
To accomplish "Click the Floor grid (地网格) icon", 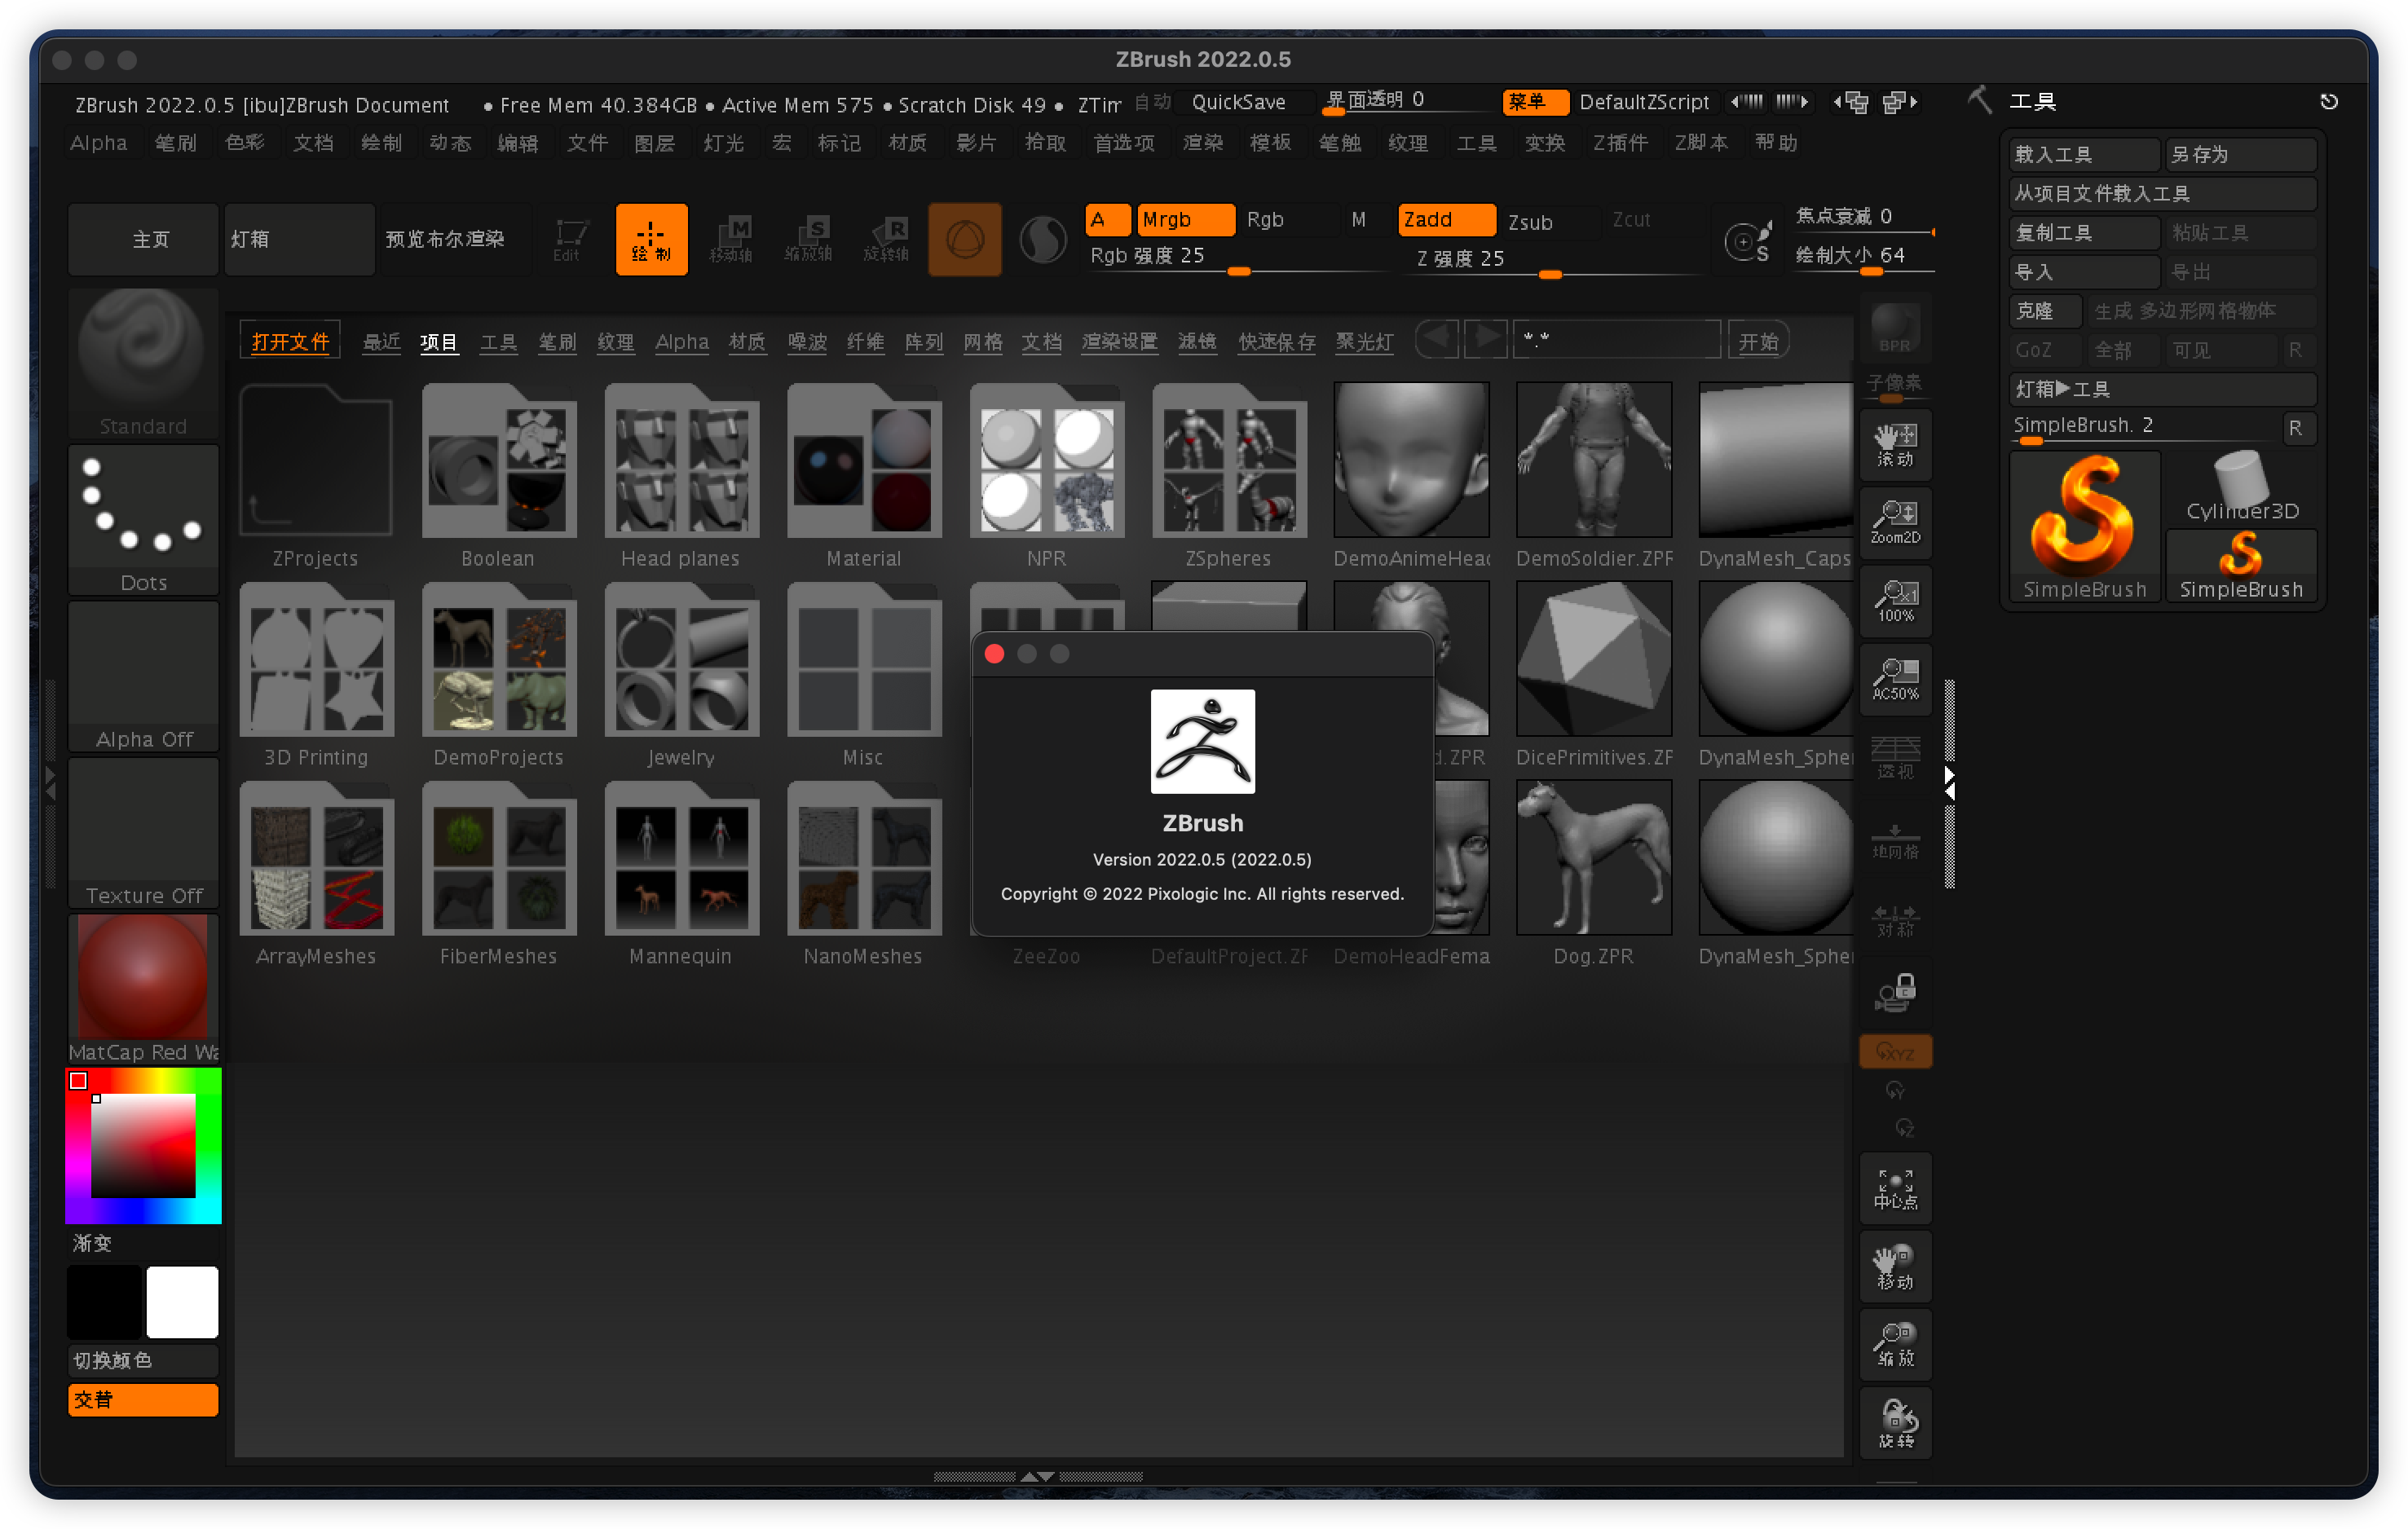I will click(x=1895, y=841).
